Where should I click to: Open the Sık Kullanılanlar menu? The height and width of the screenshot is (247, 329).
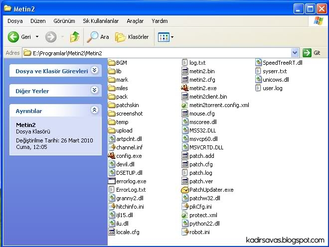tap(101, 21)
